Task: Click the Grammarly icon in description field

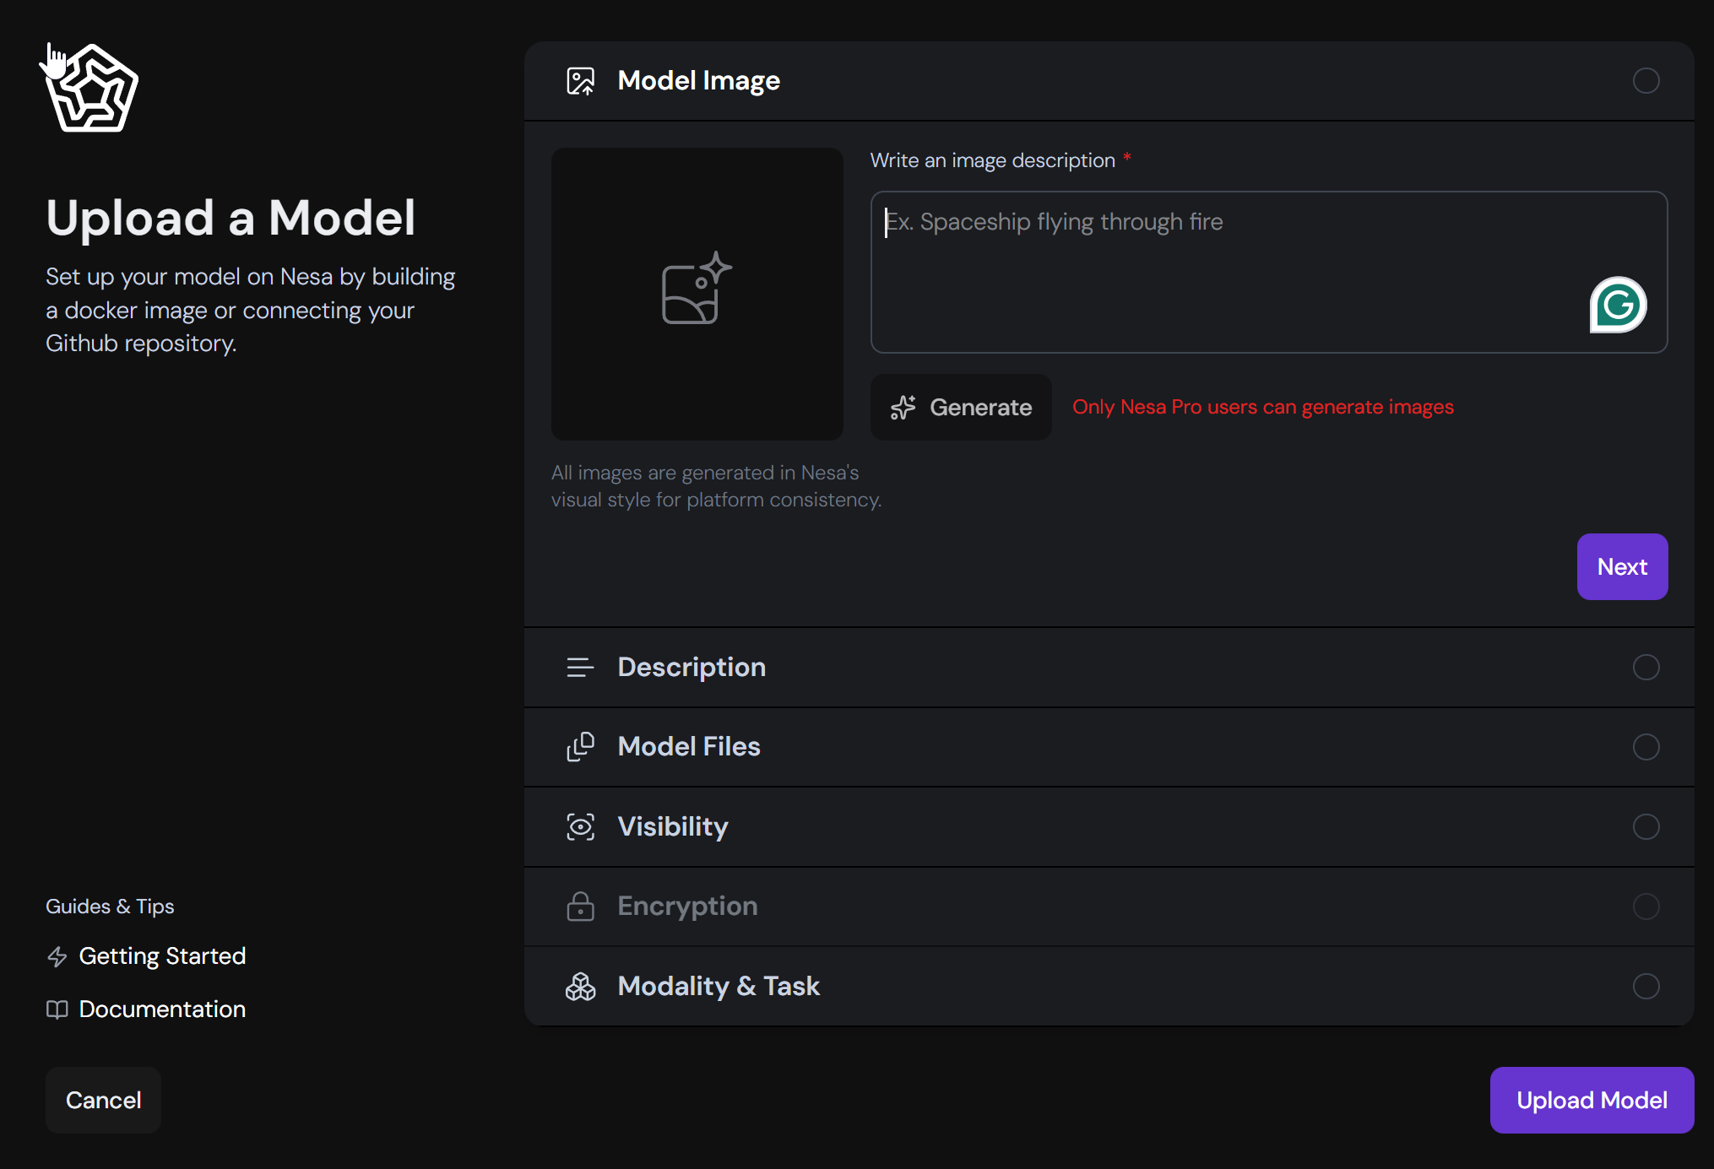Action: point(1618,305)
